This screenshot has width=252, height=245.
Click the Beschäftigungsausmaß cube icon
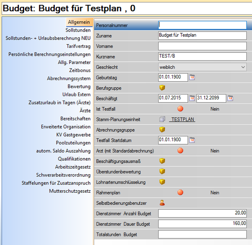(162, 161)
